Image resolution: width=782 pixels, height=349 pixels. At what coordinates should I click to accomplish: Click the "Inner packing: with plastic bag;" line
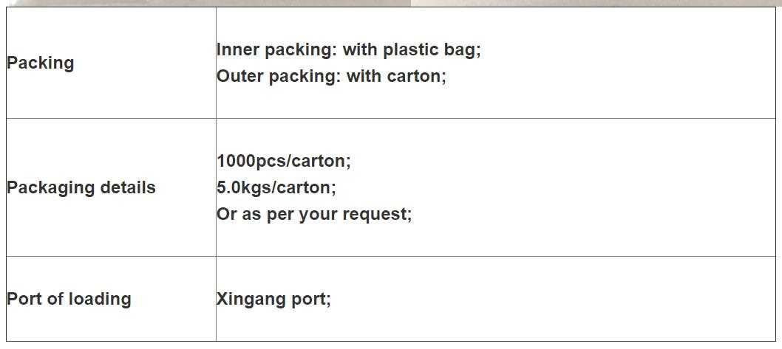coord(348,49)
